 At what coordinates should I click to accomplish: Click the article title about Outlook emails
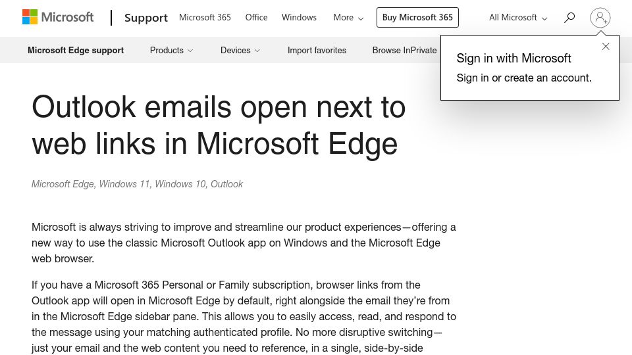[x=219, y=125]
